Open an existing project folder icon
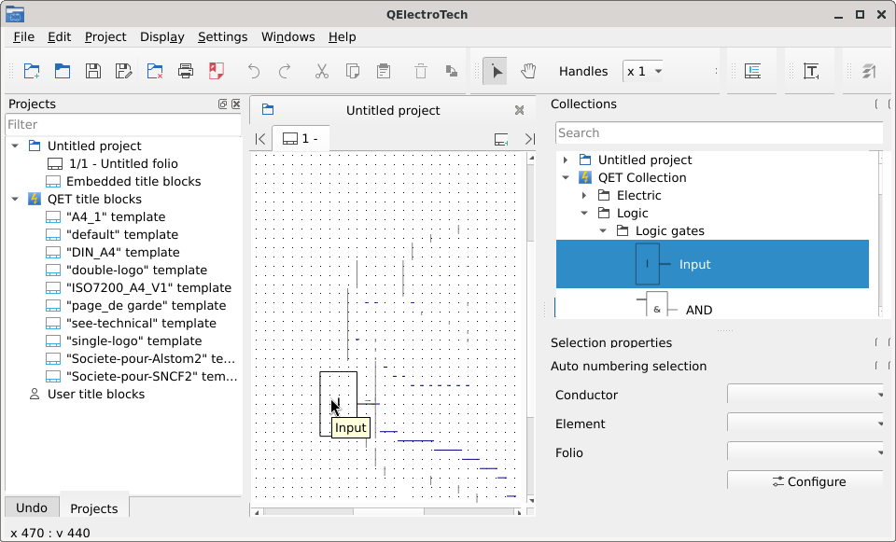The height and width of the screenshot is (542, 896). point(63,72)
